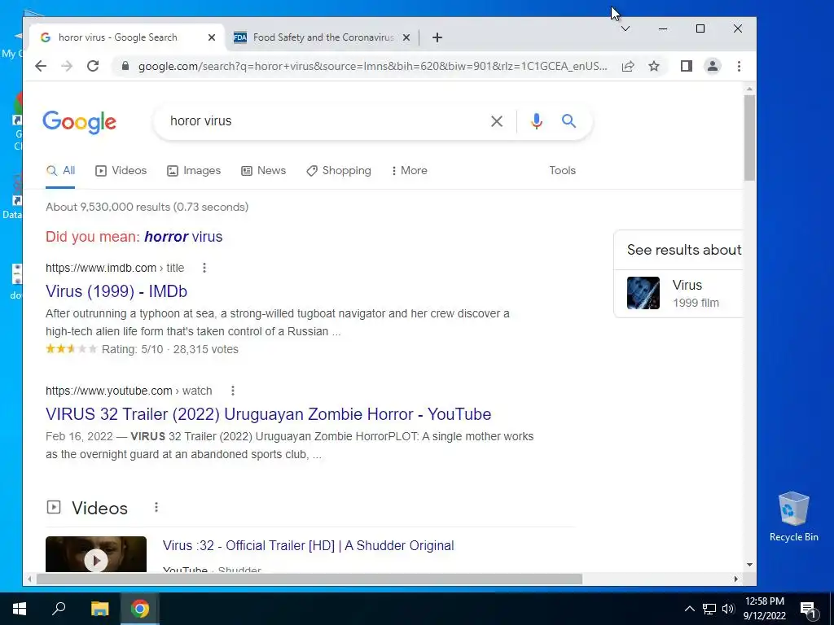Viewport: 834px width, 625px height.
Task: Open options for the YouTube result
Action: click(x=232, y=391)
